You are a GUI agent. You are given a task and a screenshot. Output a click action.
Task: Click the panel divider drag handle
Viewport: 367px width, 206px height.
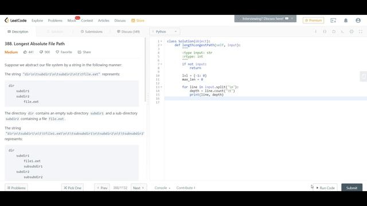point(148,96)
